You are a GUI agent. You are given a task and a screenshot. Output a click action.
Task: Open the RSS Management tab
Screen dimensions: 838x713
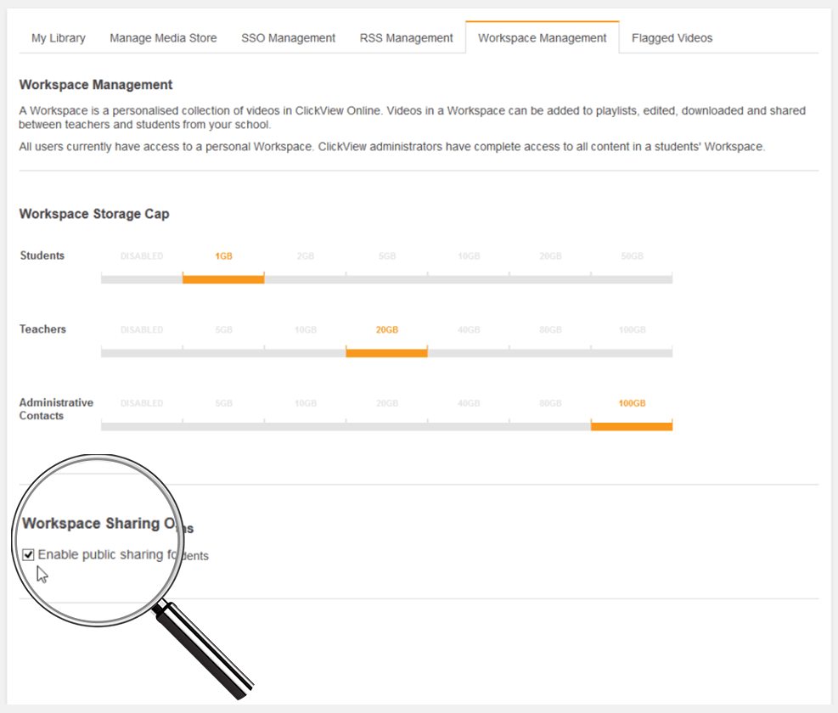point(406,37)
